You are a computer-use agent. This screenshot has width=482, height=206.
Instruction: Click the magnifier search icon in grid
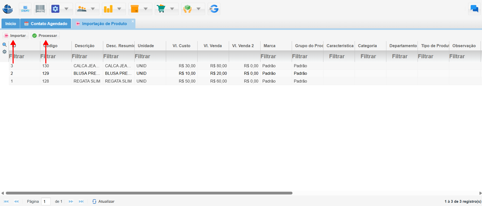tap(4, 45)
